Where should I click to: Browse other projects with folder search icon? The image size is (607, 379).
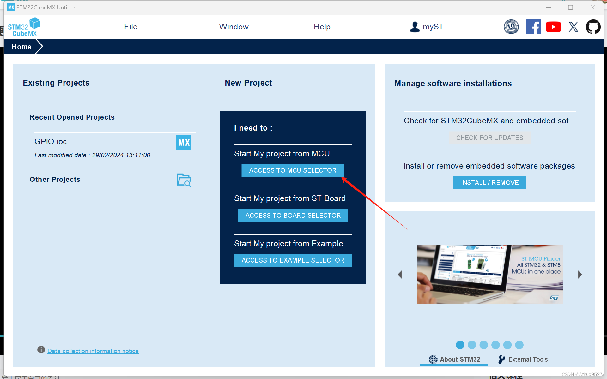click(x=184, y=180)
